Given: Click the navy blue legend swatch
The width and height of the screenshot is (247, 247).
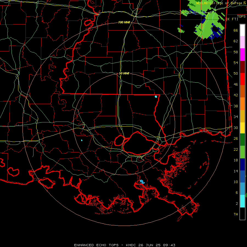Looking at the screenshot, I should (242, 164).
